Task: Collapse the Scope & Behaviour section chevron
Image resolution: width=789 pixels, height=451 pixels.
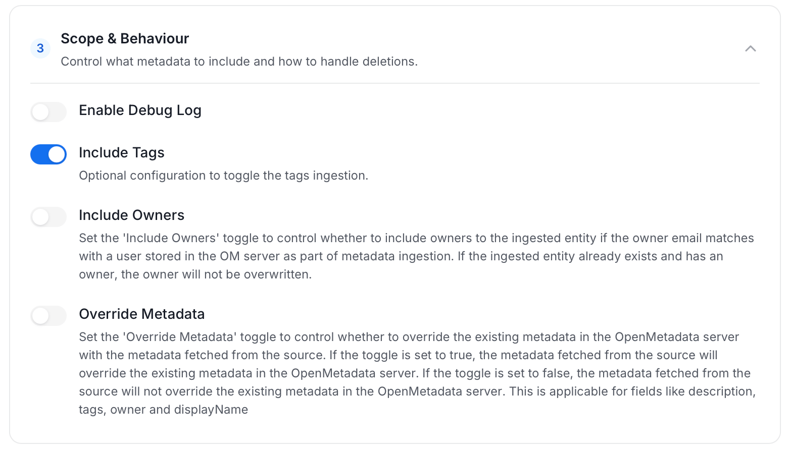Action: coord(750,48)
